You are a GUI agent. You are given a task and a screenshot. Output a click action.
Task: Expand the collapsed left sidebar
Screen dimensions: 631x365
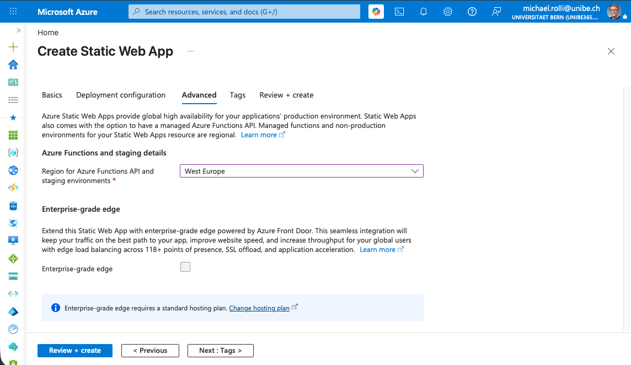point(19,30)
